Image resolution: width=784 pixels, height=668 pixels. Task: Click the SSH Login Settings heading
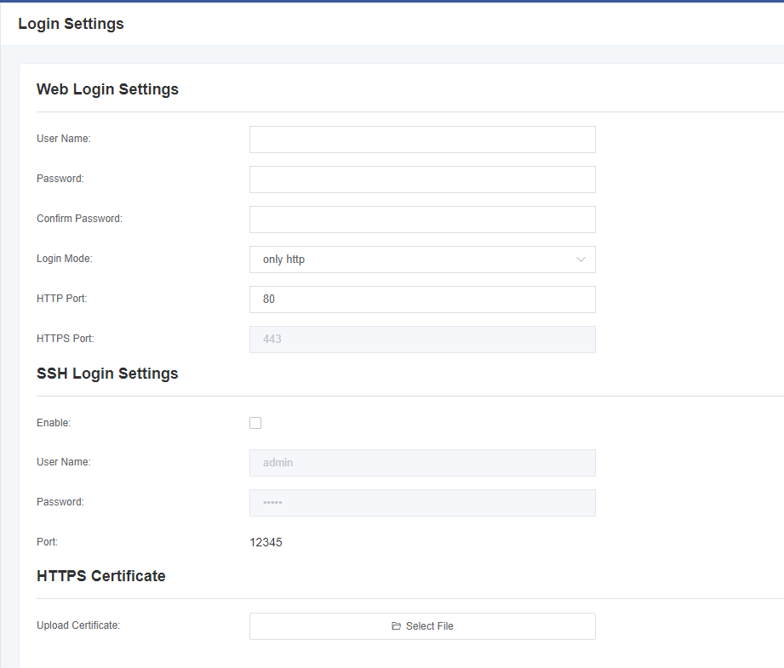(107, 374)
